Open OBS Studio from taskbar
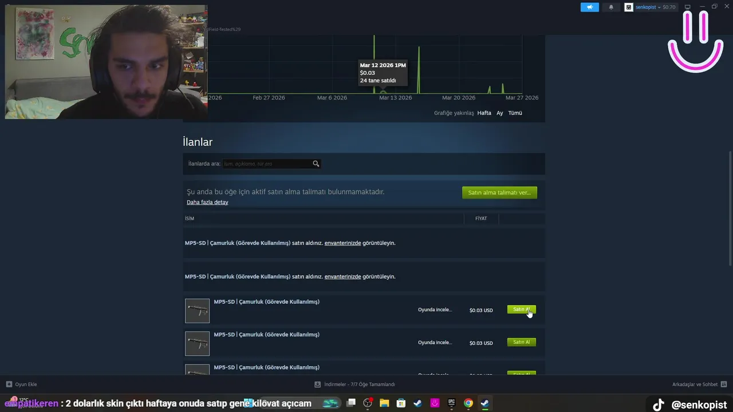This screenshot has width=733, height=412. [x=368, y=403]
